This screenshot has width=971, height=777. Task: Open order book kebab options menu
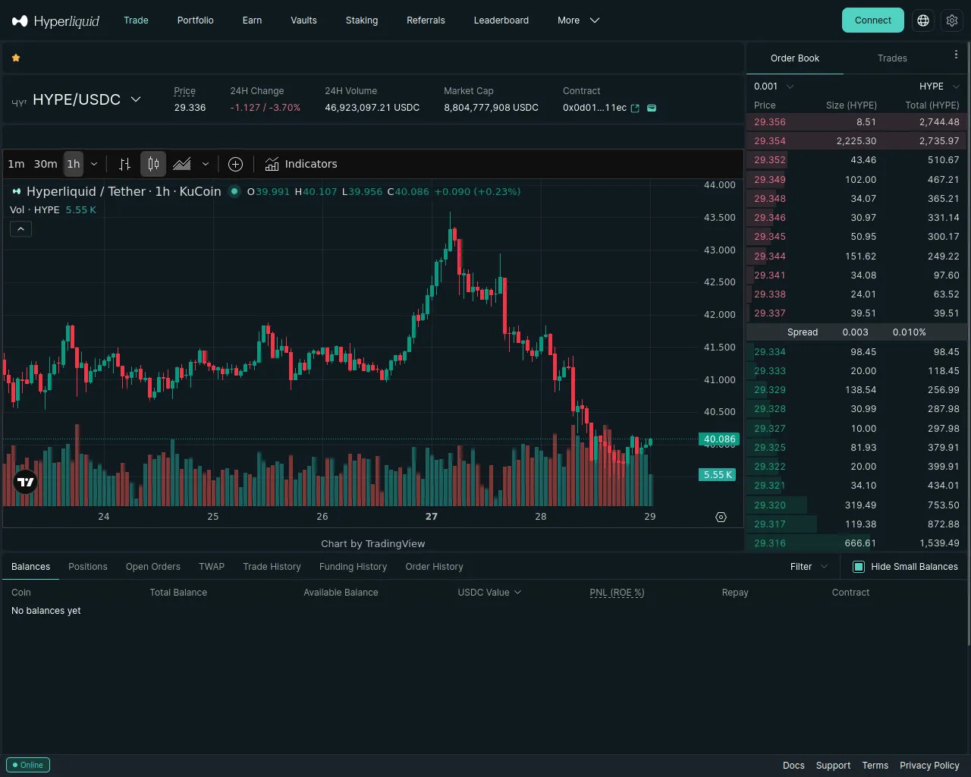coord(956,55)
